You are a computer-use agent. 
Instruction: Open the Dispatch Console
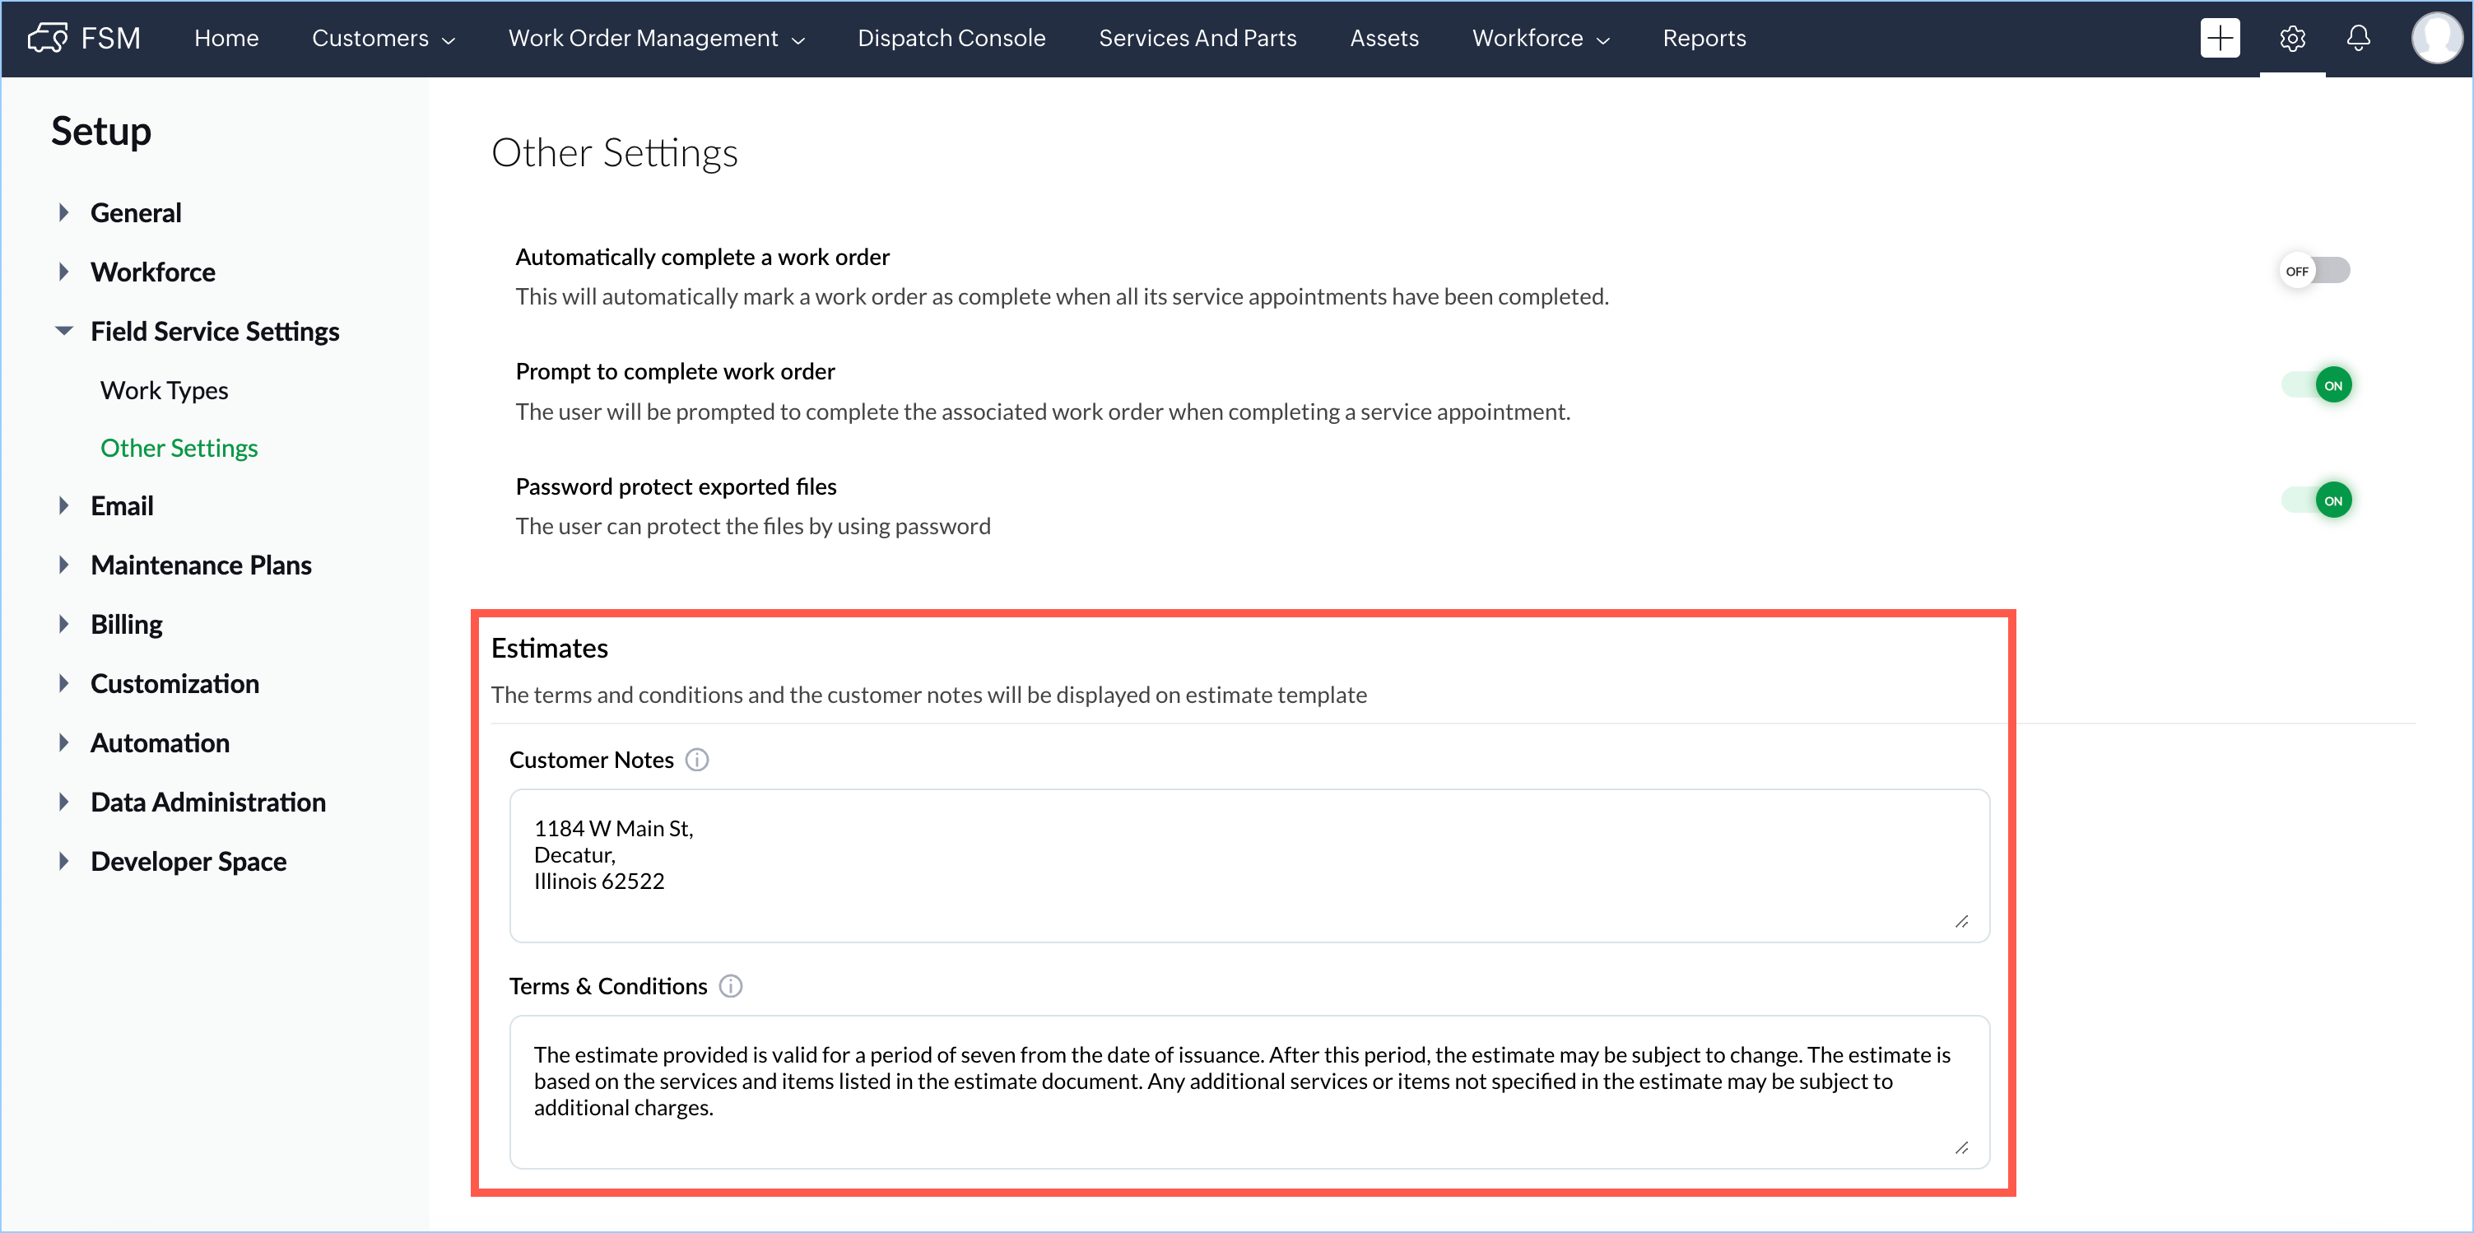click(951, 39)
